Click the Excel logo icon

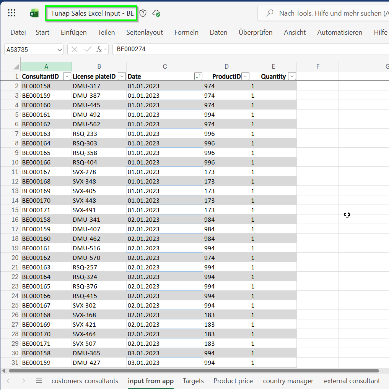pos(34,13)
